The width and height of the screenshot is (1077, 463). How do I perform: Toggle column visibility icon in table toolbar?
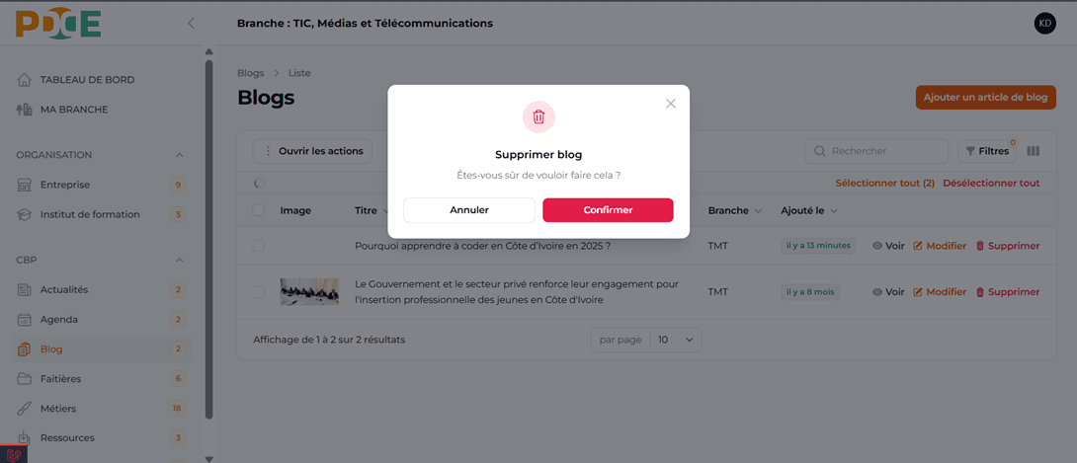[x=1034, y=151]
